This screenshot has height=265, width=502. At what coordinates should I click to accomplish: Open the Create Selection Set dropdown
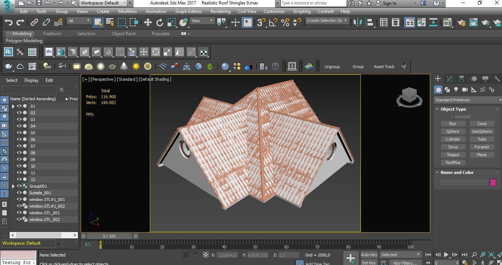[x=327, y=21]
